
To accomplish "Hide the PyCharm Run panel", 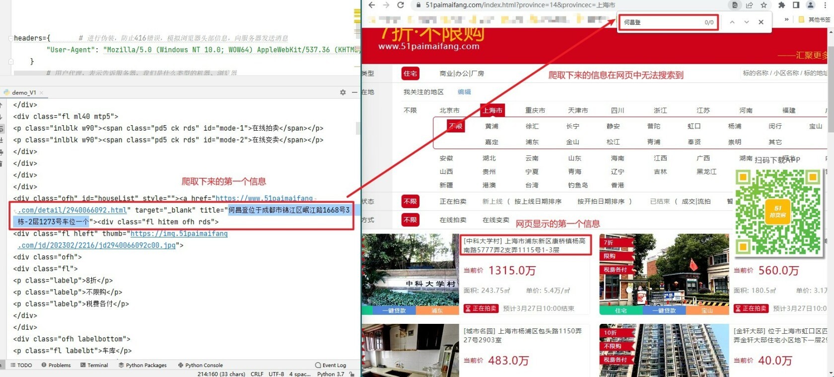I will tap(354, 92).
